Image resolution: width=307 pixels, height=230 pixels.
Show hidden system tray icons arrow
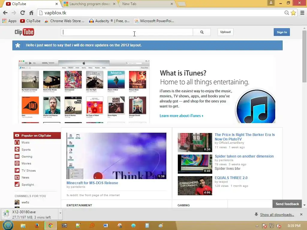257,226
